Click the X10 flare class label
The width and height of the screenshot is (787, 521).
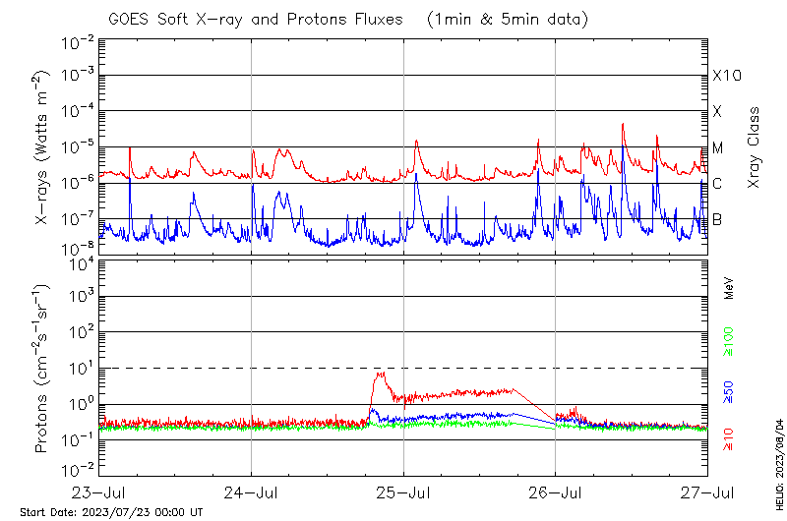point(726,76)
